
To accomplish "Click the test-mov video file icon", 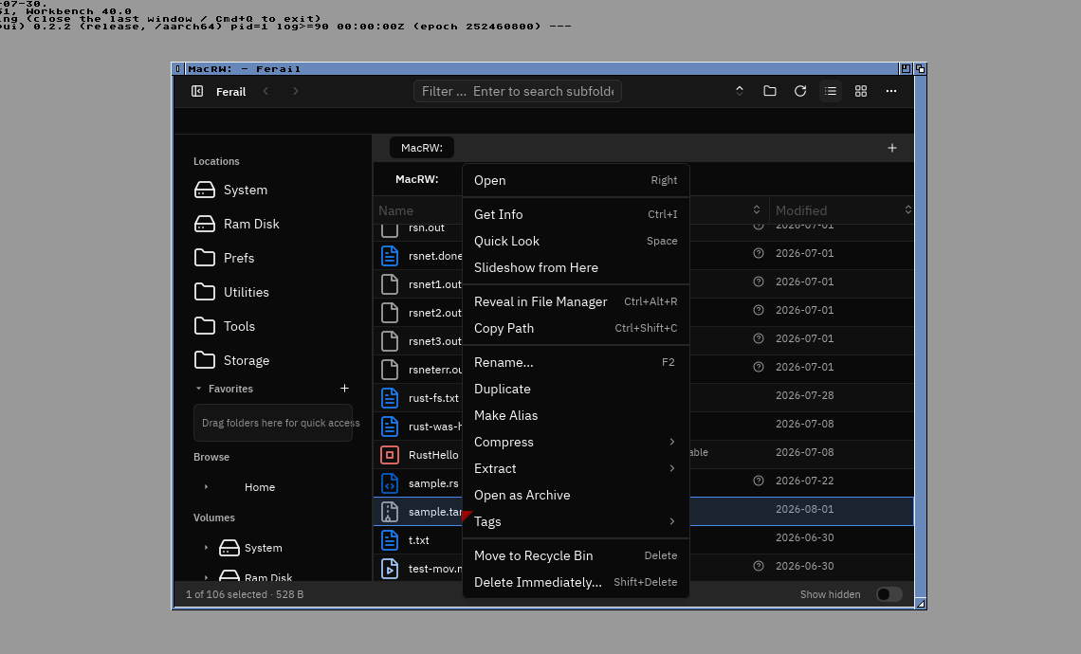I will pyautogui.click(x=390, y=569).
